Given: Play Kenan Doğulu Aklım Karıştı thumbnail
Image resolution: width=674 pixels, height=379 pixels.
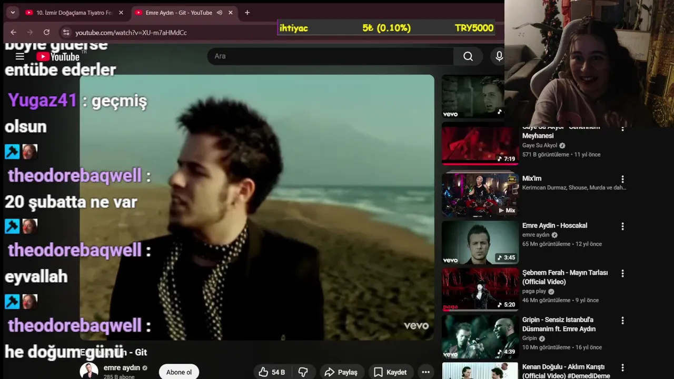Looking at the screenshot, I should coord(480,371).
